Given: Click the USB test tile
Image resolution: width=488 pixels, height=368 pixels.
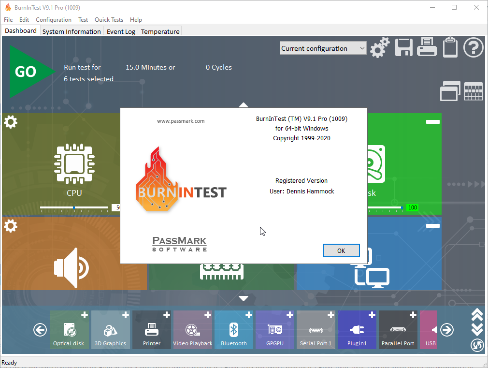Looking at the screenshot, I should pos(429,330).
